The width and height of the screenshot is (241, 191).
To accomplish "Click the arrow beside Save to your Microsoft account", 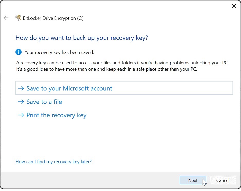I will pyautogui.click(x=21, y=88).
